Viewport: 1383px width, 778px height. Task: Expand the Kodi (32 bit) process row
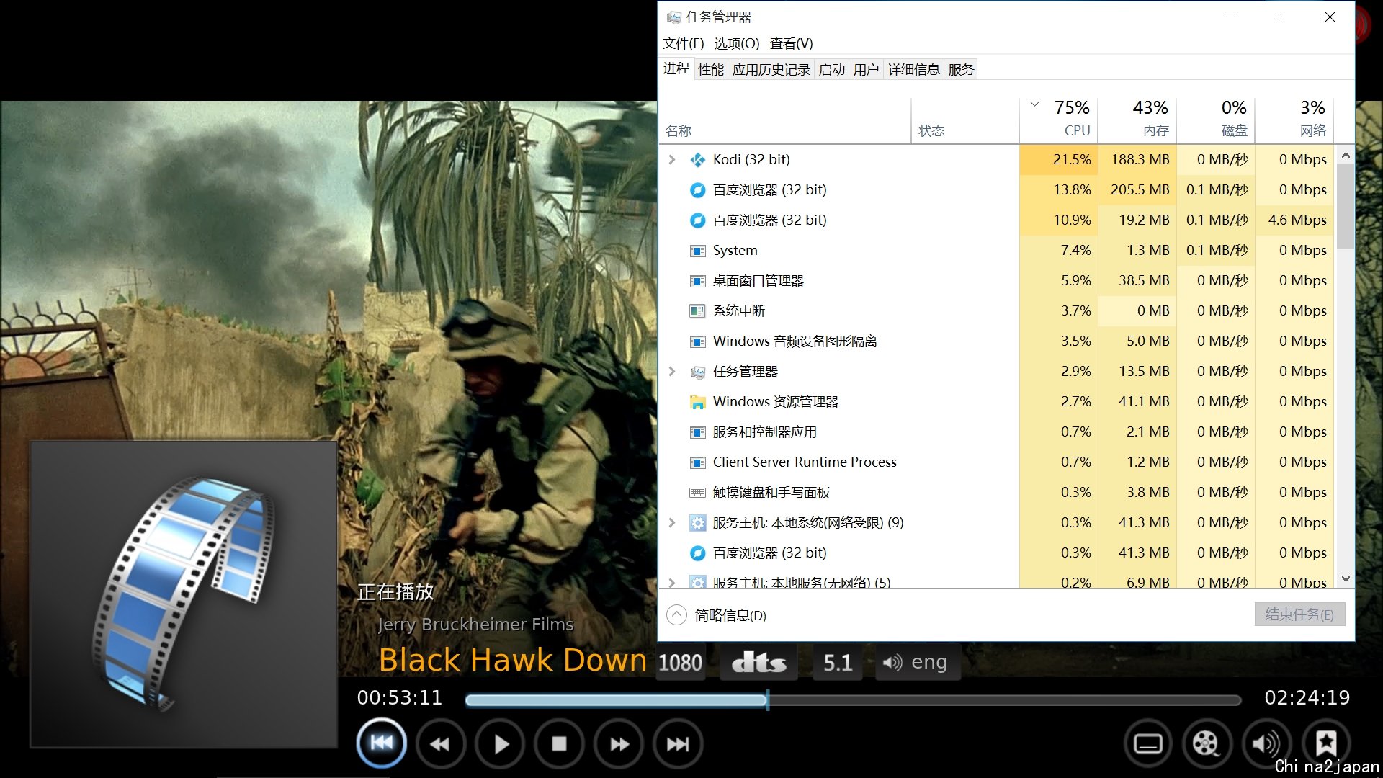tap(672, 159)
